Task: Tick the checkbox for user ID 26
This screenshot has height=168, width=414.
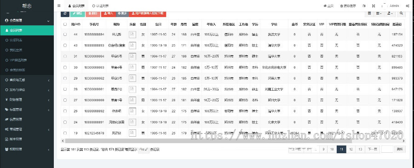Action: click(x=65, y=111)
